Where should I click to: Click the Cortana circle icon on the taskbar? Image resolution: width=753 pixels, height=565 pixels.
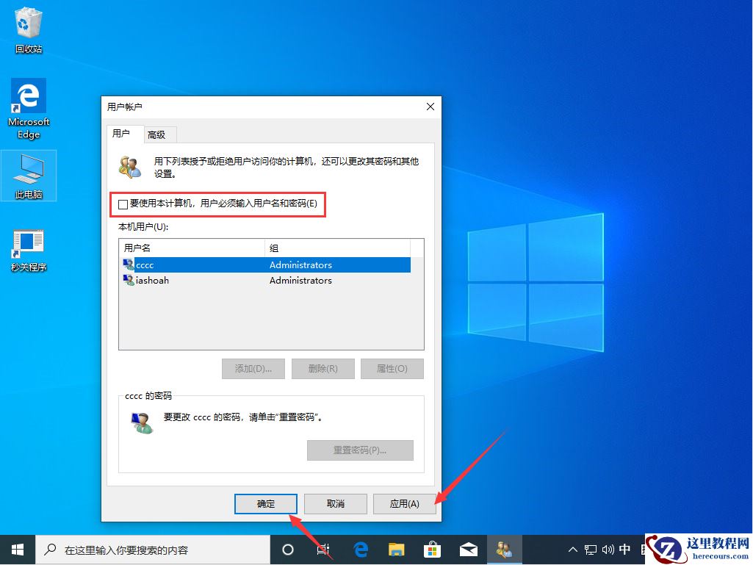tap(287, 549)
